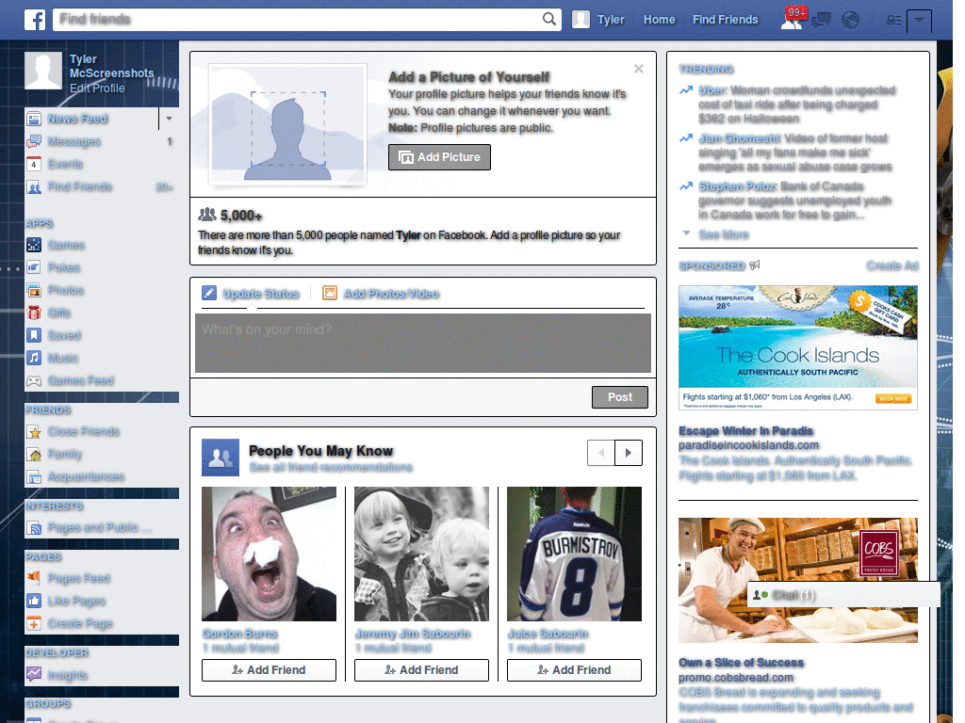Click the People You May Know icon
Image resolution: width=965 pixels, height=723 pixels.
[x=221, y=458]
